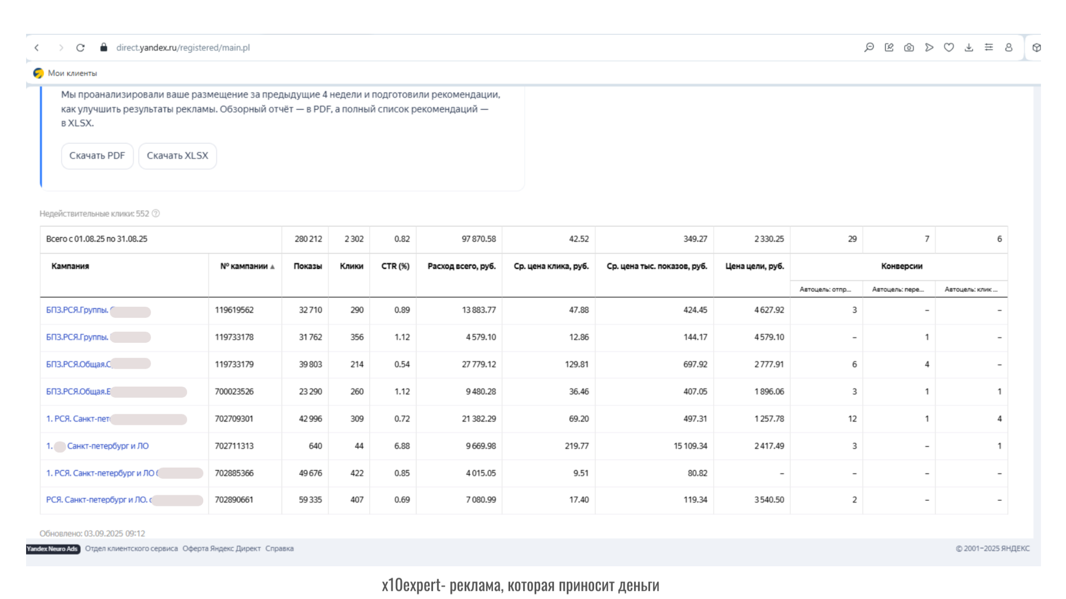Screen dimensions: 1066x599
Task: Click the spend value 27 779.12
Action: coord(479,364)
